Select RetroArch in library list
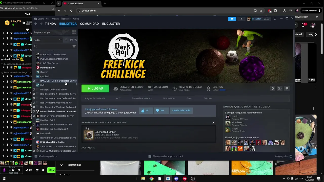The width and height of the screenshot is (324, 182). [45, 133]
